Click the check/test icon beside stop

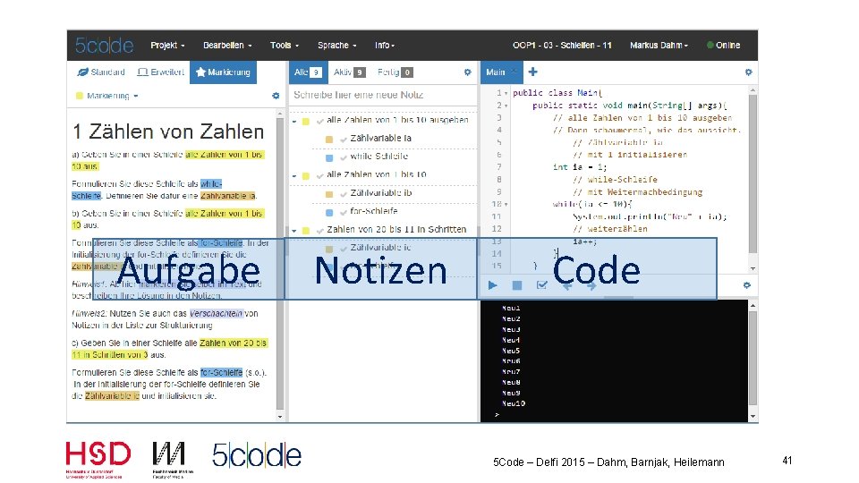542,285
